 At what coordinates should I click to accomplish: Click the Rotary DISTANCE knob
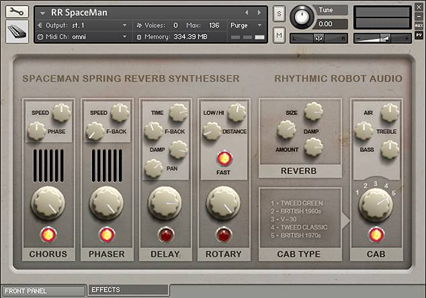point(212,131)
